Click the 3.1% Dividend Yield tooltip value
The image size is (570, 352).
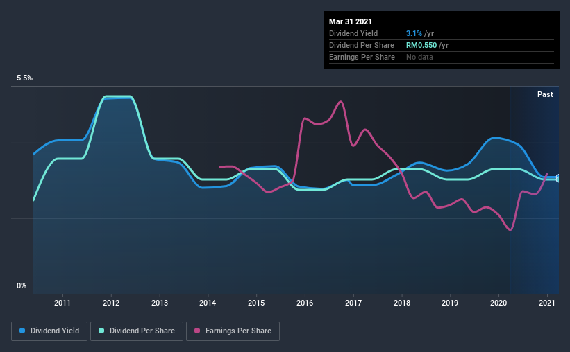(x=414, y=33)
